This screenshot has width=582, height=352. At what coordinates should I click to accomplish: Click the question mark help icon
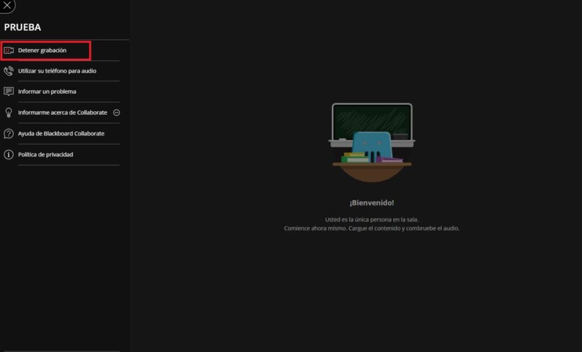[x=9, y=134]
